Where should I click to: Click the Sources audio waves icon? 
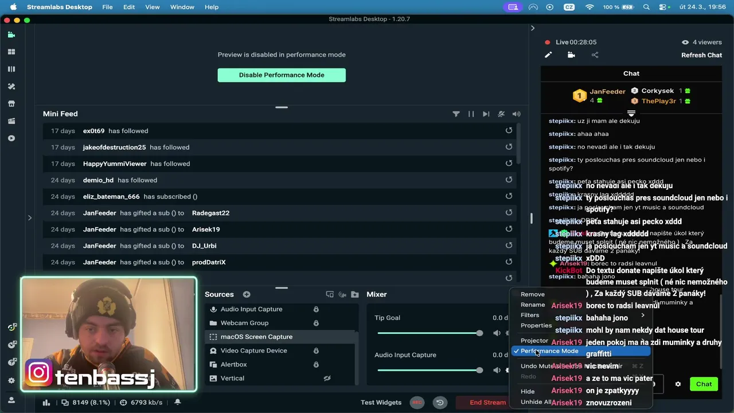click(x=342, y=294)
